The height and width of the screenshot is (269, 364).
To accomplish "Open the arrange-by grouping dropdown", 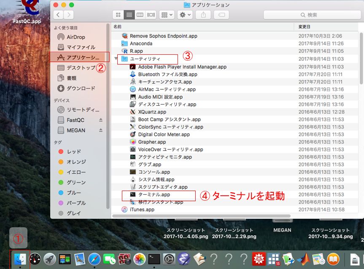I will coord(167,15).
